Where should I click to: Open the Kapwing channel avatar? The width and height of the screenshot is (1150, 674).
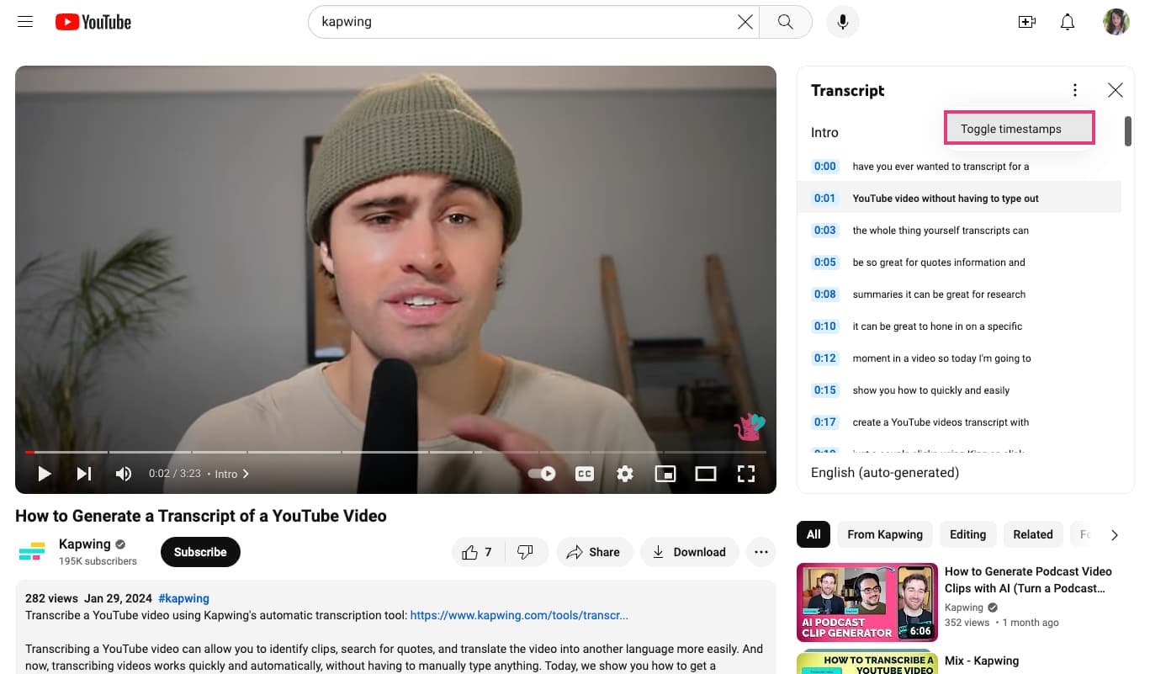coord(32,552)
